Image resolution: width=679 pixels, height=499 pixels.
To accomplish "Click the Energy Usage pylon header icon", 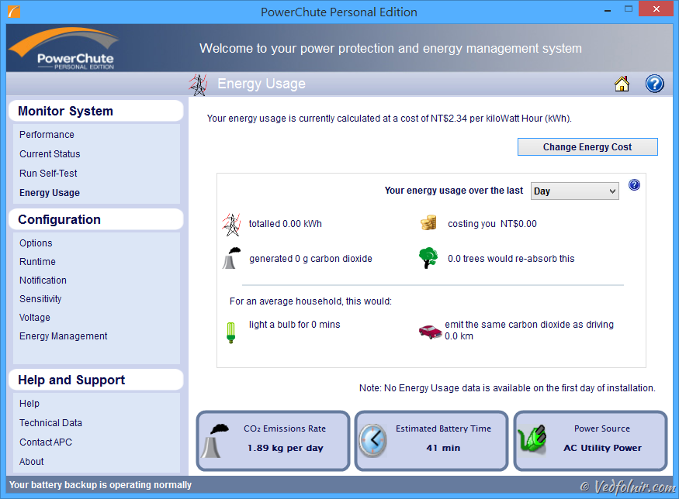I will coord(199,84).
